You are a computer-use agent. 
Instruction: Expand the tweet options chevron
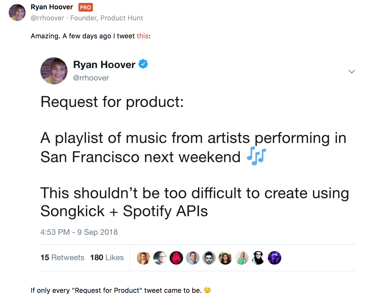pos(351,71)
